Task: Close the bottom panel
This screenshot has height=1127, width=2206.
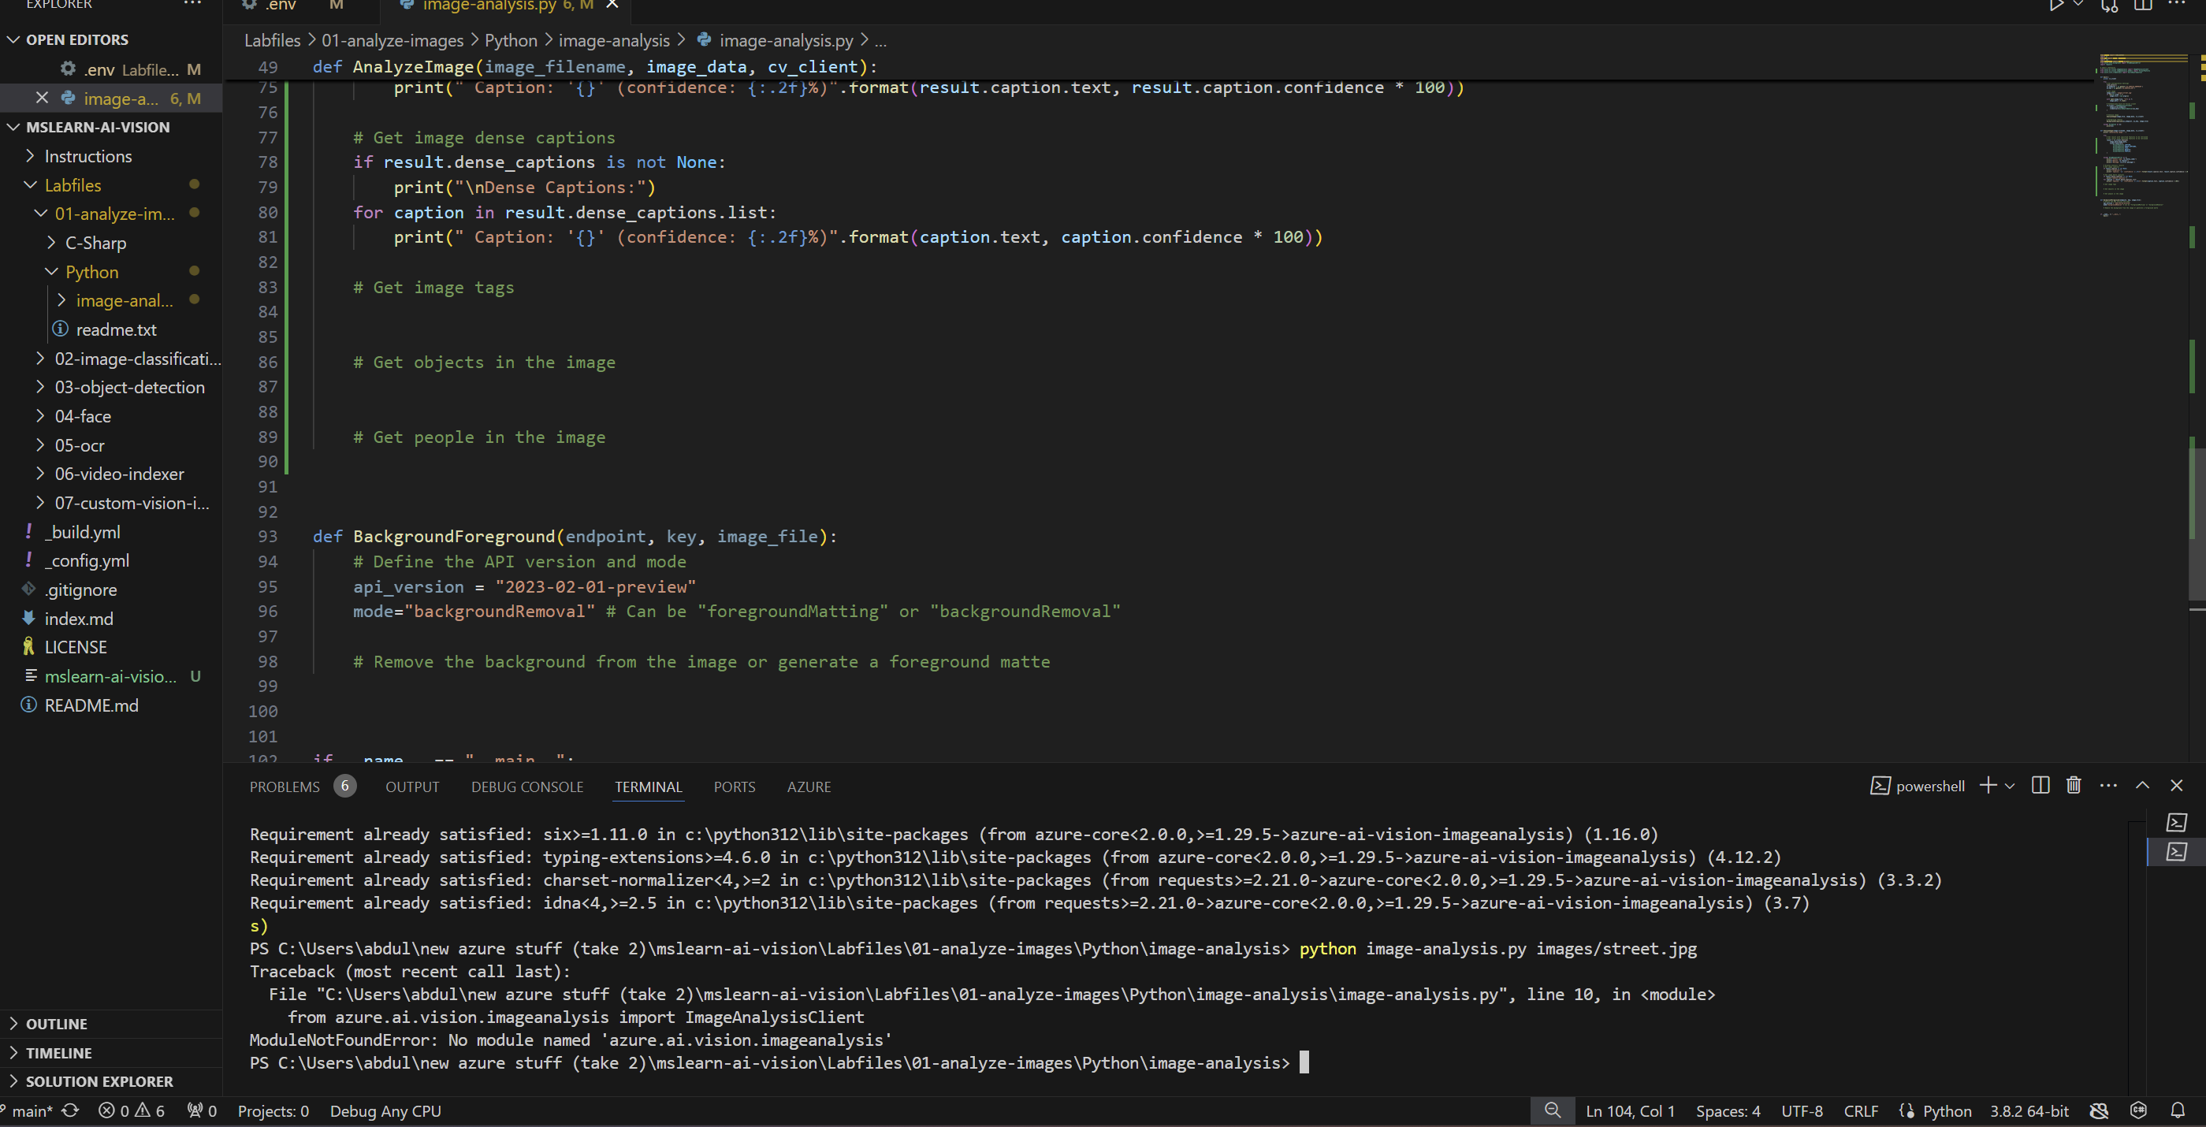Action: point(2177,785)
